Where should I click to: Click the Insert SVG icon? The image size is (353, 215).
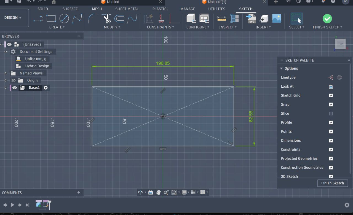[x=251, y=18]
